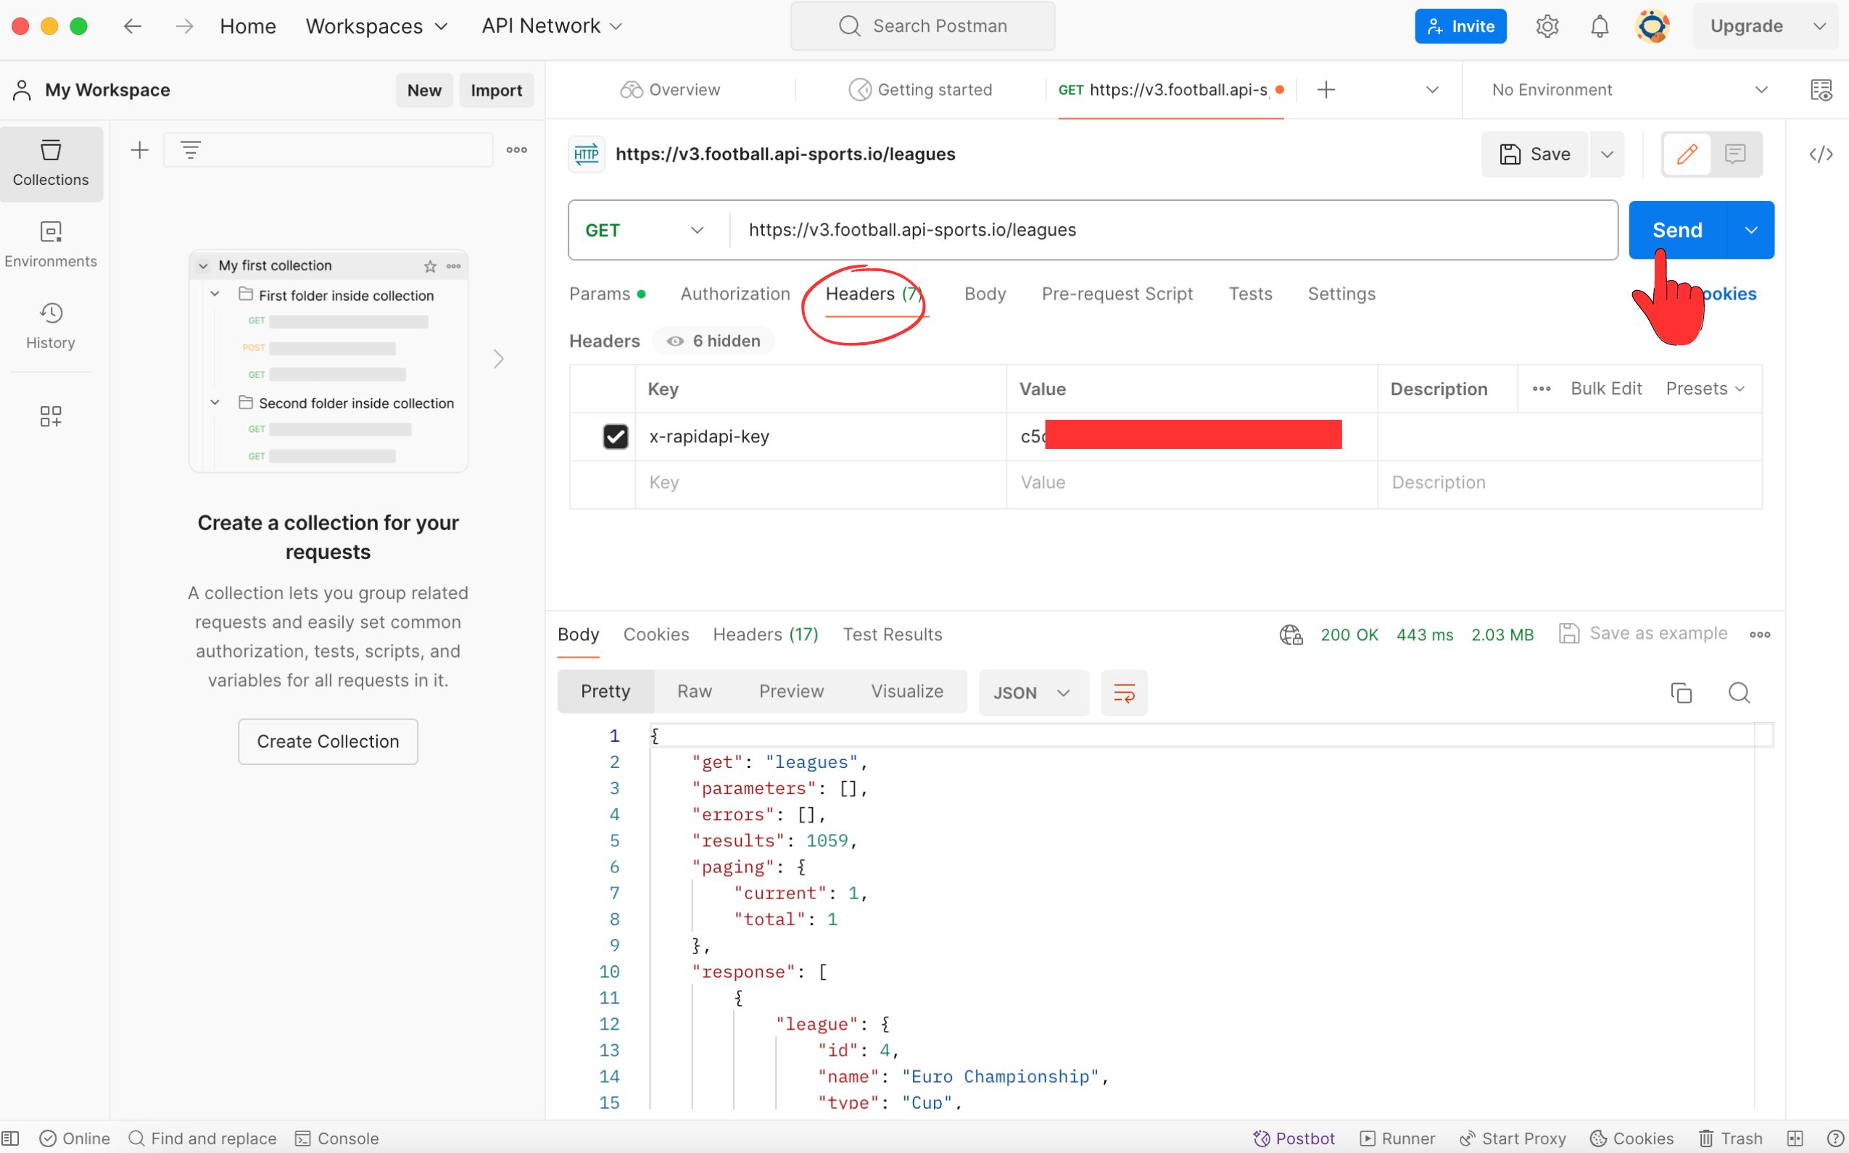
Task: Open the user avatar menu
Action: click(x=1652, y=26)
